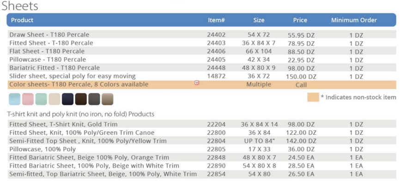Pick the dark brown color swatch
400x181 pixels.
tap(81, 99)
